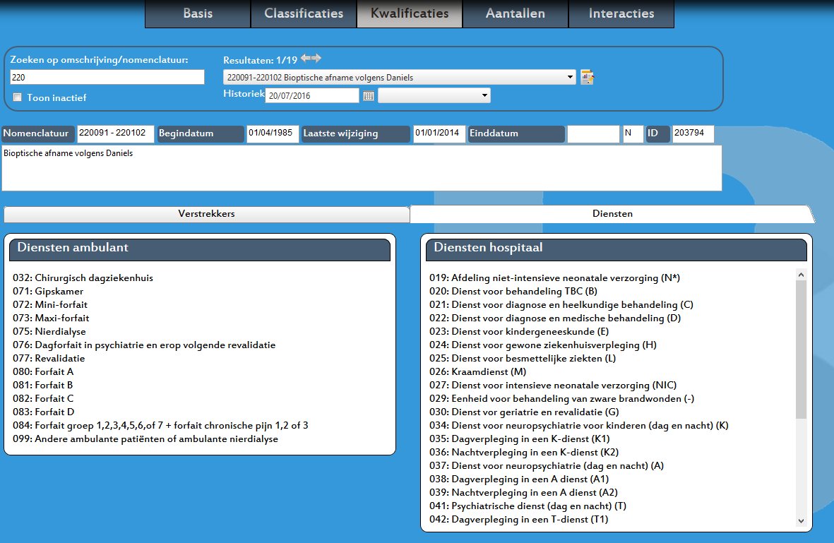Select 021: diagnose en heelkundige behandeling (C)

[561, 305]
